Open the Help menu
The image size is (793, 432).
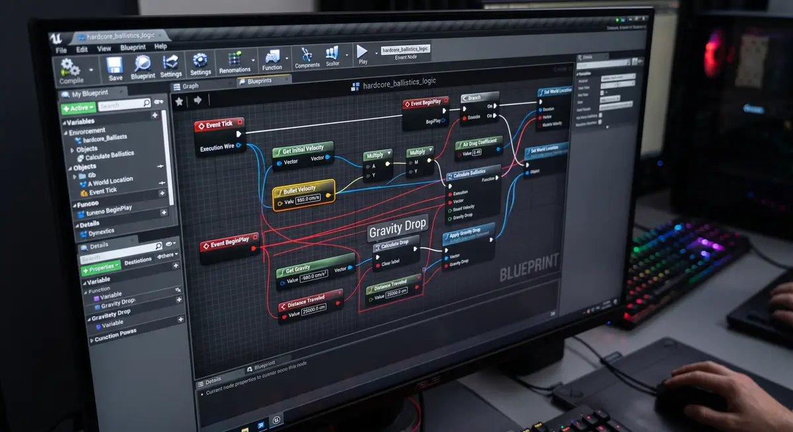click(161, 47)
